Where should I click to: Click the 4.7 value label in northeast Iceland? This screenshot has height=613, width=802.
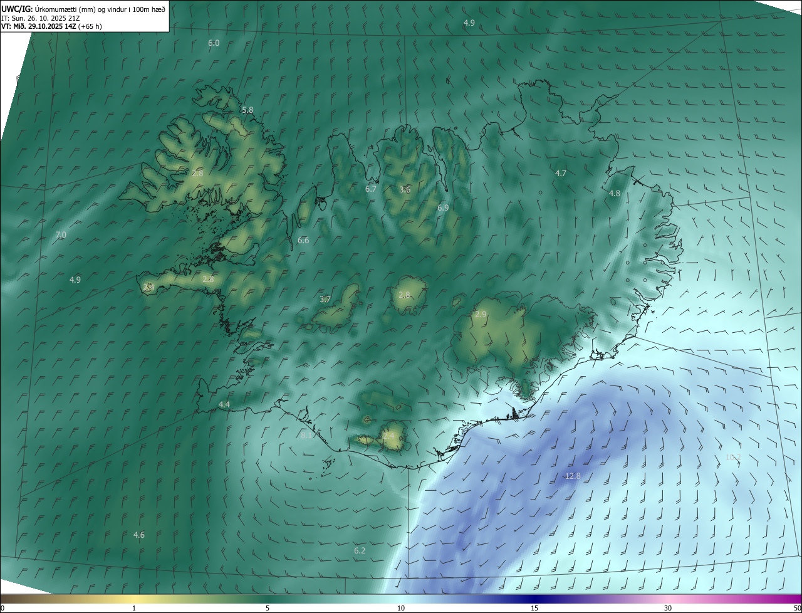(561, 173)
